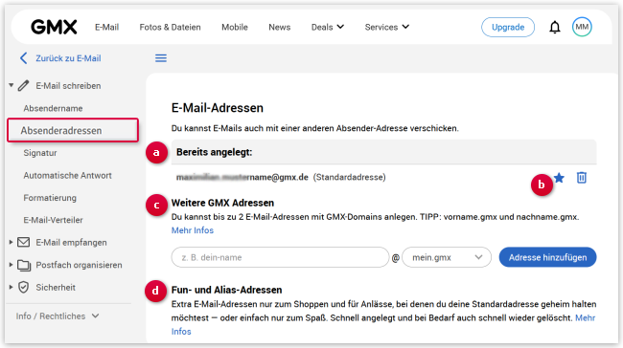Screen dimensions: 623x348
Task: Select Absendername in sidebar
Action: tap(53, 108)
